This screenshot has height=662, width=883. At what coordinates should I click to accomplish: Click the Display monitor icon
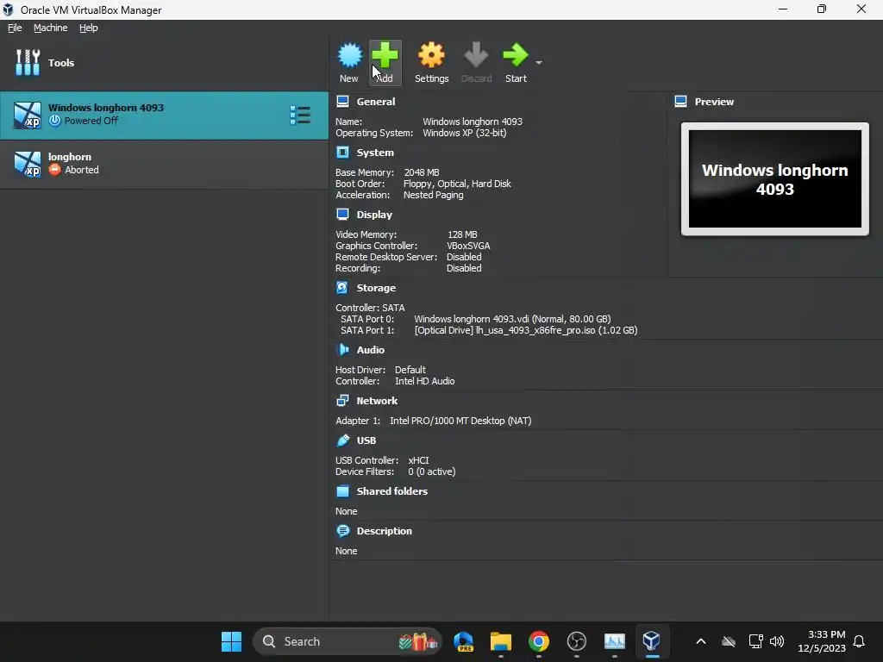pyautogui.click(x=342, y=214)
